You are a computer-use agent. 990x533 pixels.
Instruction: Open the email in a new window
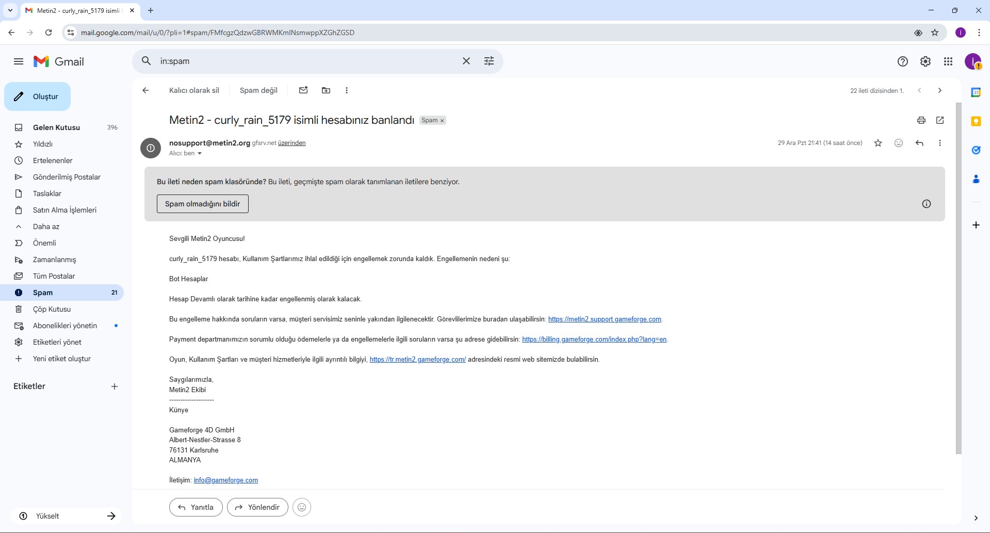click(940, 120)
